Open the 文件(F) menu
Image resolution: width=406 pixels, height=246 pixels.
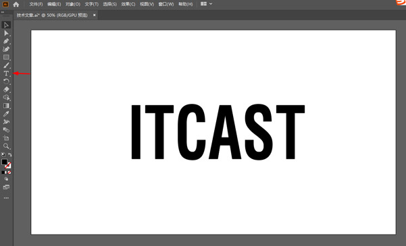pyautogui.click(x=36, y=4)
